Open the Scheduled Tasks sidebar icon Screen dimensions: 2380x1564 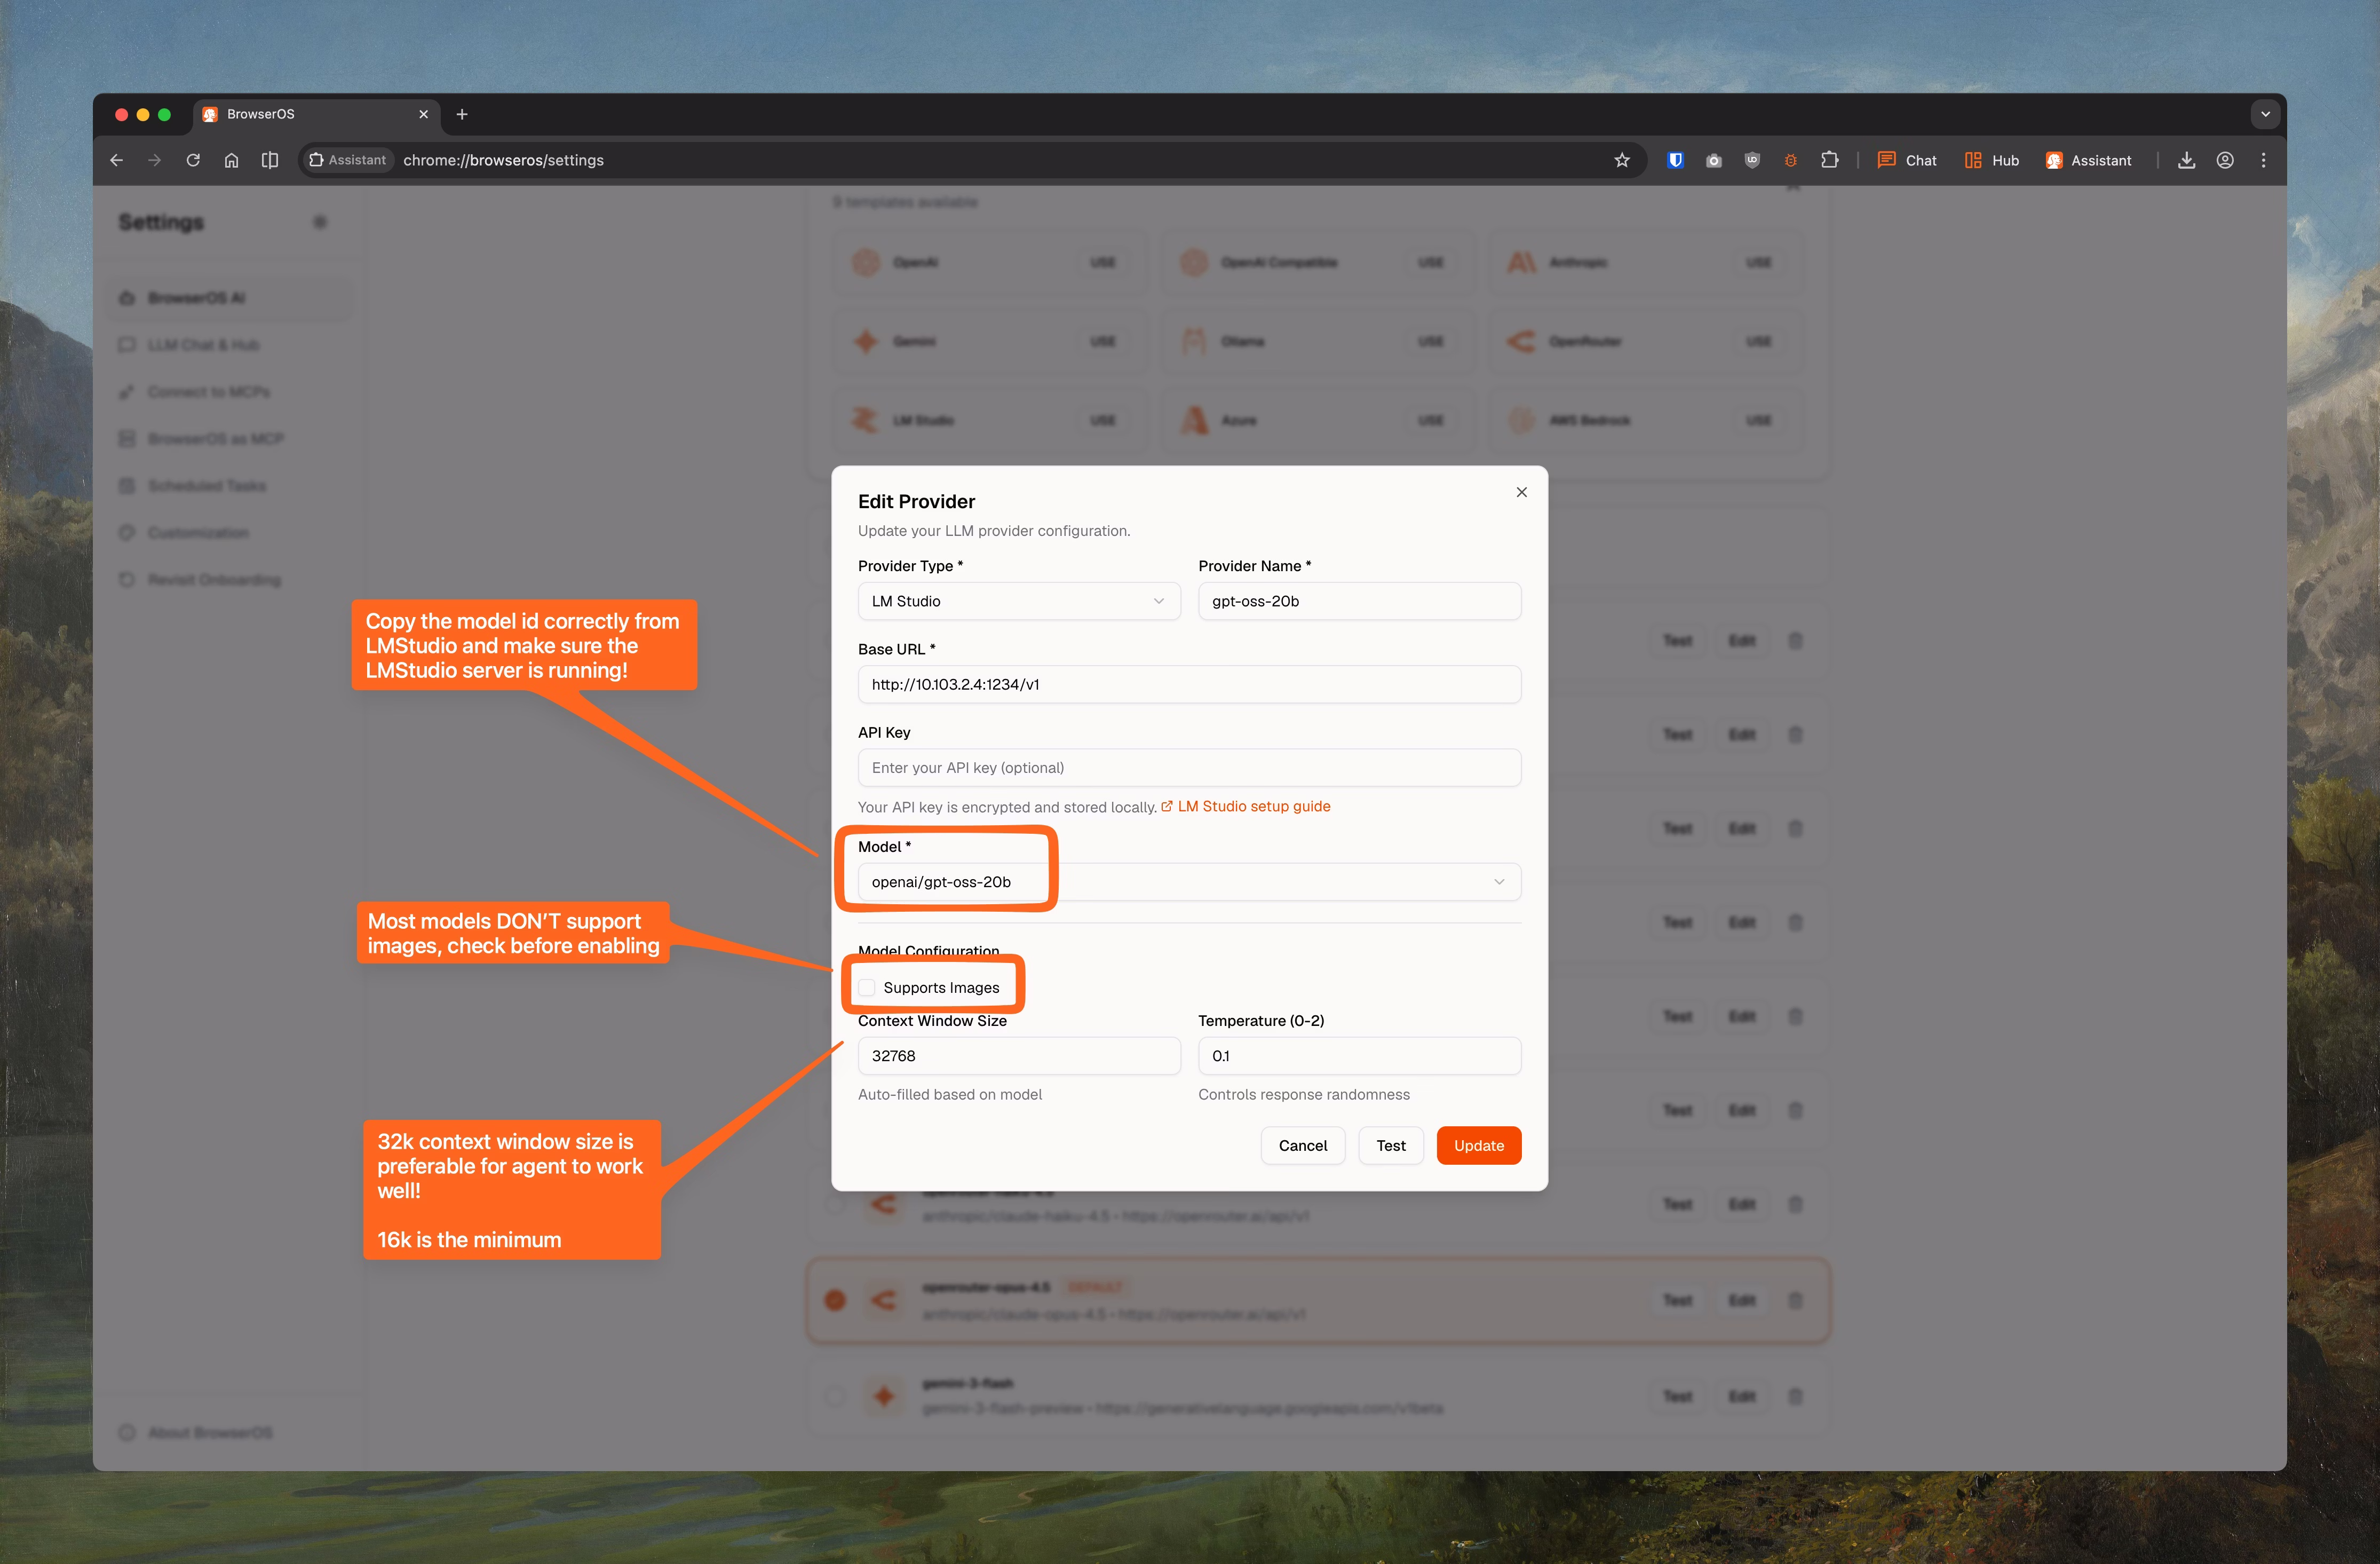(128, 485)
